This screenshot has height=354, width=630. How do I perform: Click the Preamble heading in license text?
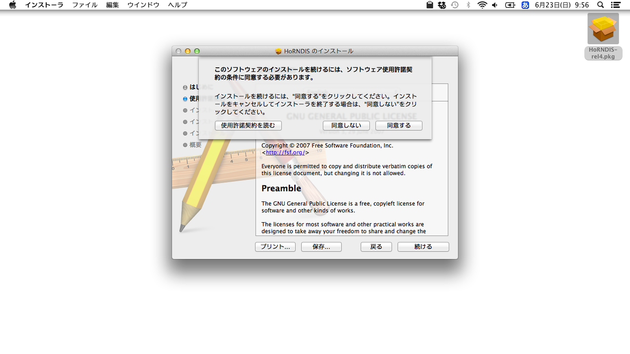coord(281,188)
